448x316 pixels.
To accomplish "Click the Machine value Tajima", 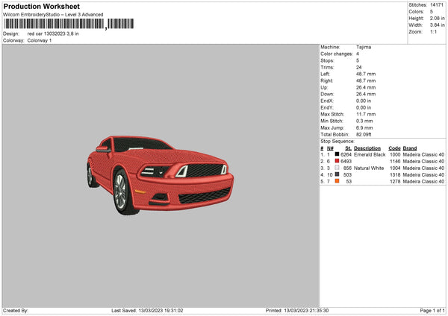I will (x=364, y=47).
